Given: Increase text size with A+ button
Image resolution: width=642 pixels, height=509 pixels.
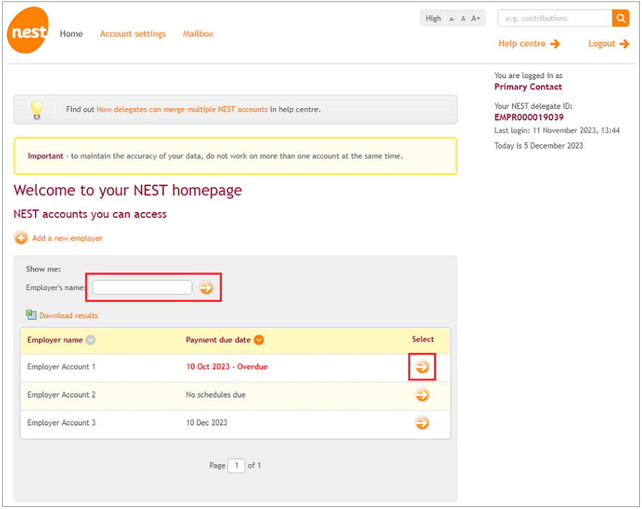Looking at the screenshot, I should [x=475, y=18].
